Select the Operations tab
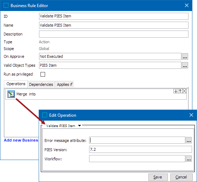The height and width of the screenshot is (182, 197). [16, 84]
